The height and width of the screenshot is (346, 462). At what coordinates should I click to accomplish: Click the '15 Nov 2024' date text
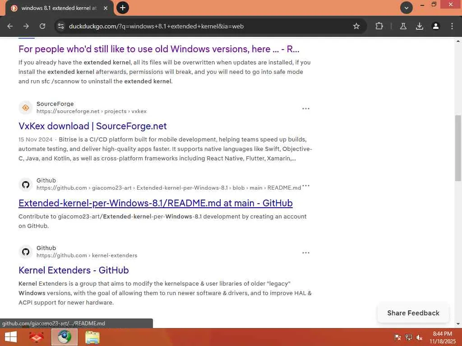[x=35, y=140]
